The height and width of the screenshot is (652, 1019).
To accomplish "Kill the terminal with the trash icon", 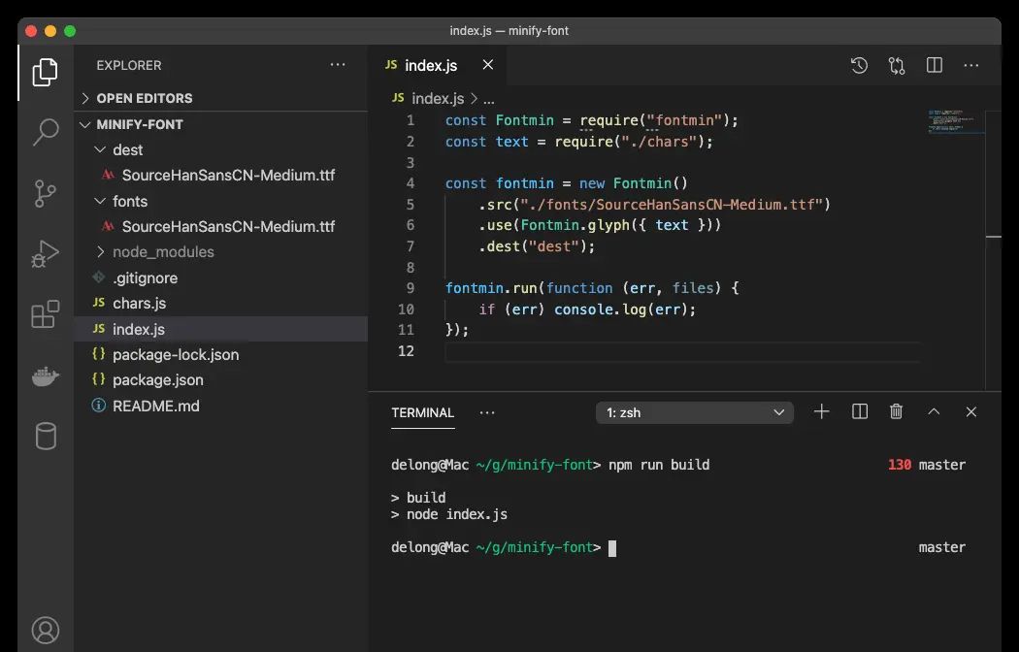I will point(897,412).
